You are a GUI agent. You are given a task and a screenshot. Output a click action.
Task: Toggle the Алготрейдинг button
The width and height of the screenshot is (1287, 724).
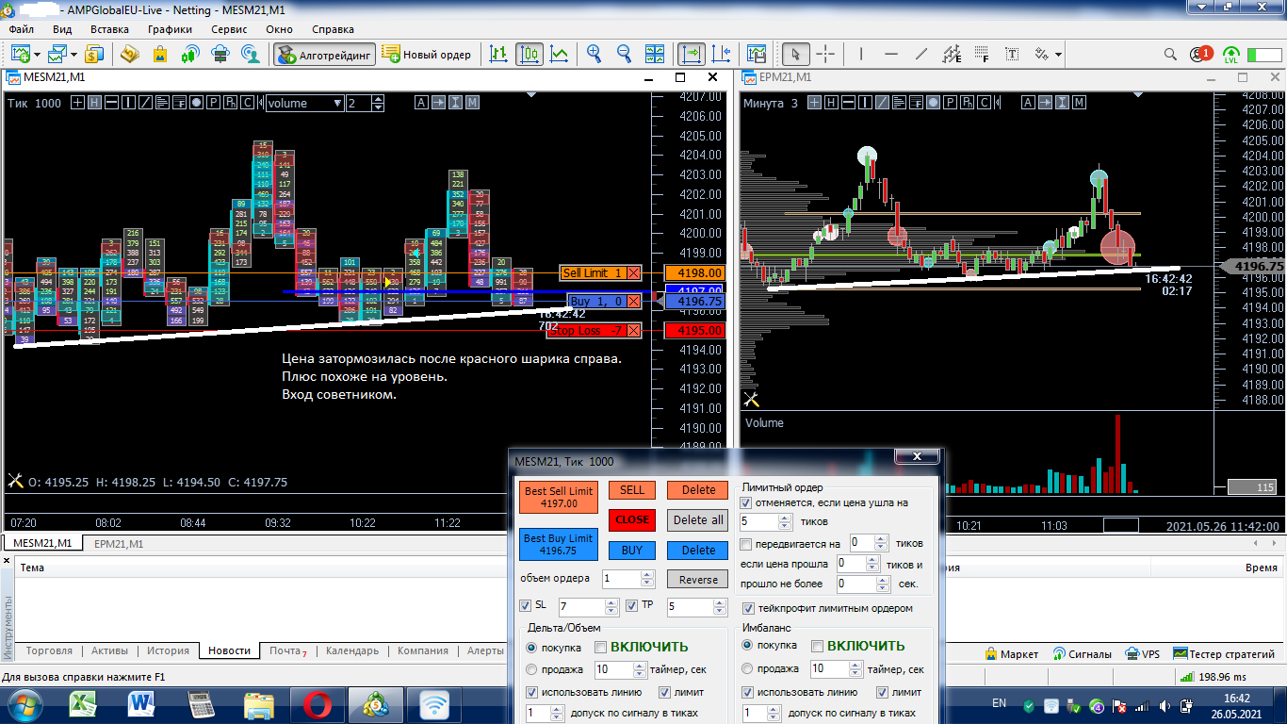[x=325, y=55]
